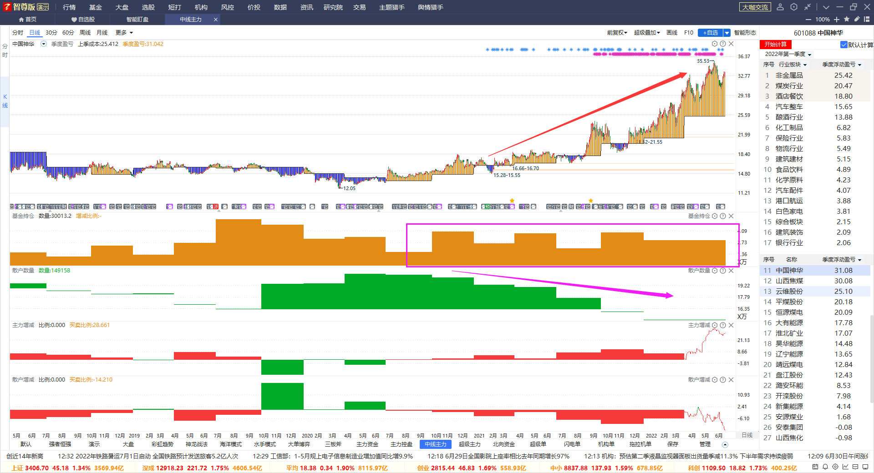Open the 研究院 menu

333,7
